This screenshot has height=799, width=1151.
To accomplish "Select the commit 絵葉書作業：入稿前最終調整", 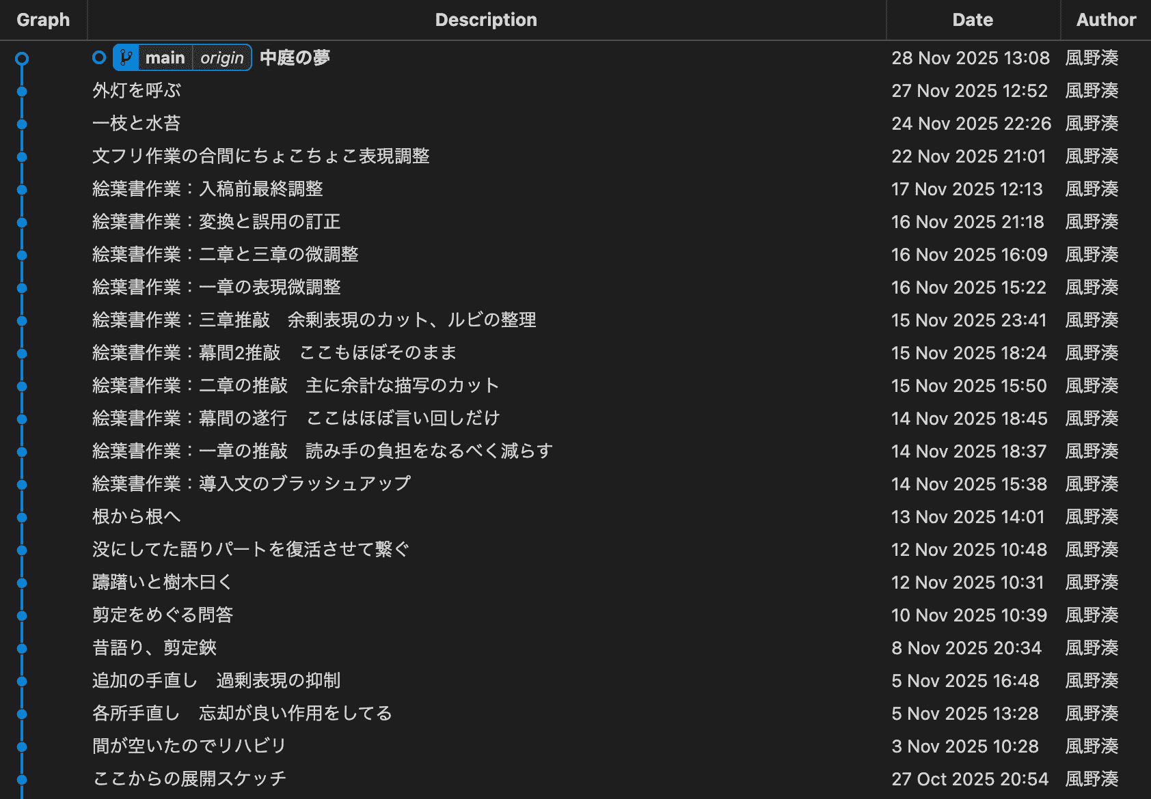I will 208,189.
